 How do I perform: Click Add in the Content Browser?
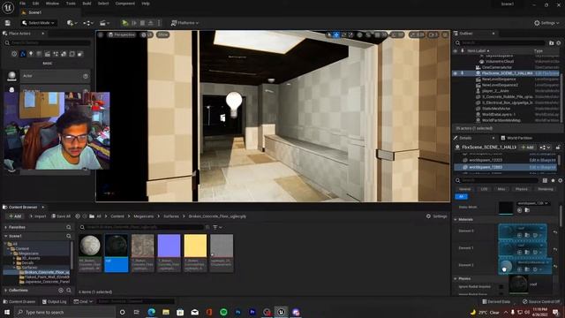(15, 216)
